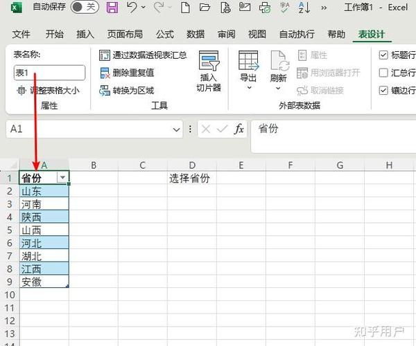Image resolution: width=416 pixels, height=346 pixels.
Task: Click the formula bar cancel X icon
Action: tap(206, 129)
